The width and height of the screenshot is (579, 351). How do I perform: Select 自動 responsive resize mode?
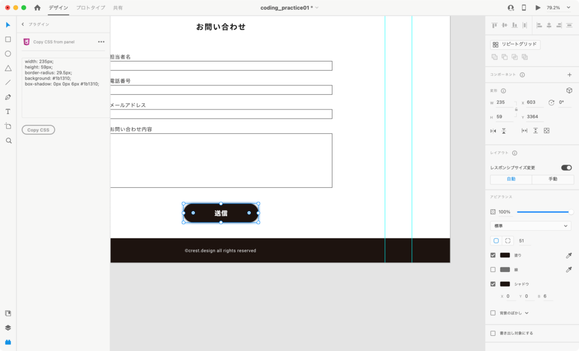511,179
